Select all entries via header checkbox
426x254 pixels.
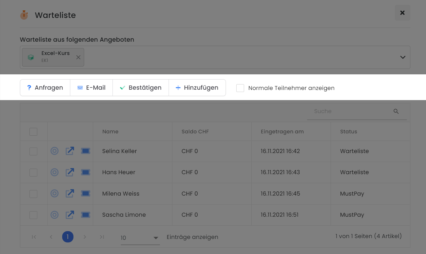click(33, 131)
